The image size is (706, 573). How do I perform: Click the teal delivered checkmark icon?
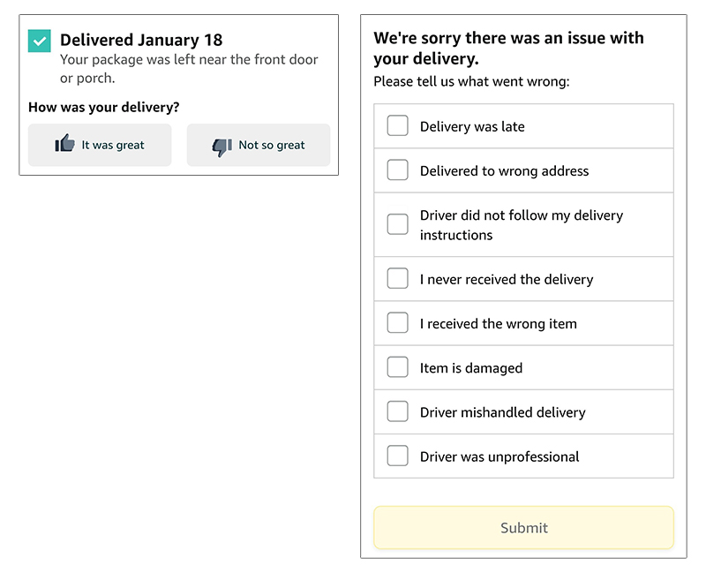[x=40, y=41]
